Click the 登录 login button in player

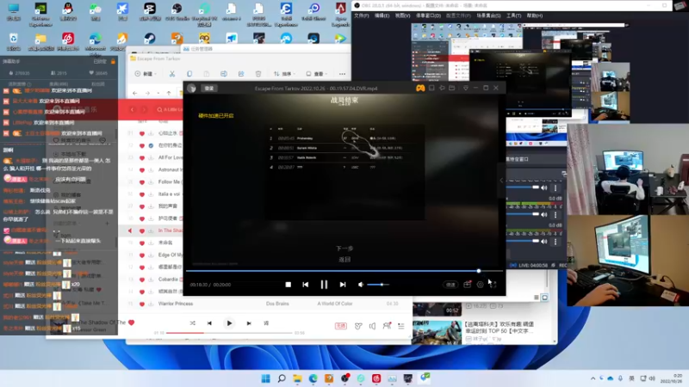(209, 89)
